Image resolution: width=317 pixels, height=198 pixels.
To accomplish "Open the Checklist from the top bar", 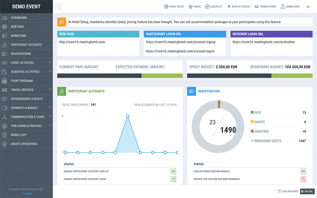I will pyautogui.click(x=207, y=6).
